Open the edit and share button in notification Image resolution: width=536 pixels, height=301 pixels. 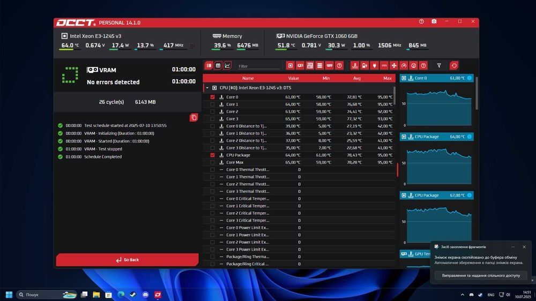(481, 275)
